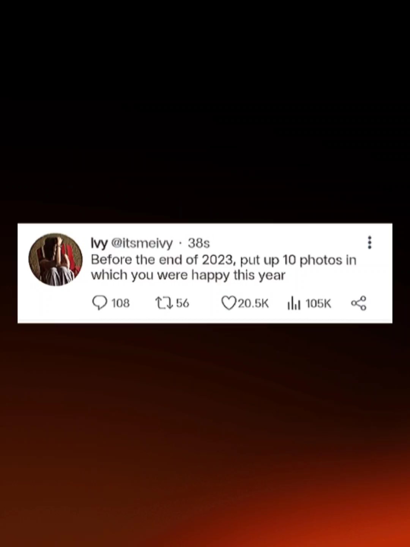410x547 pixels.
Task: Click the 38s timestamp
Action: 199,243
